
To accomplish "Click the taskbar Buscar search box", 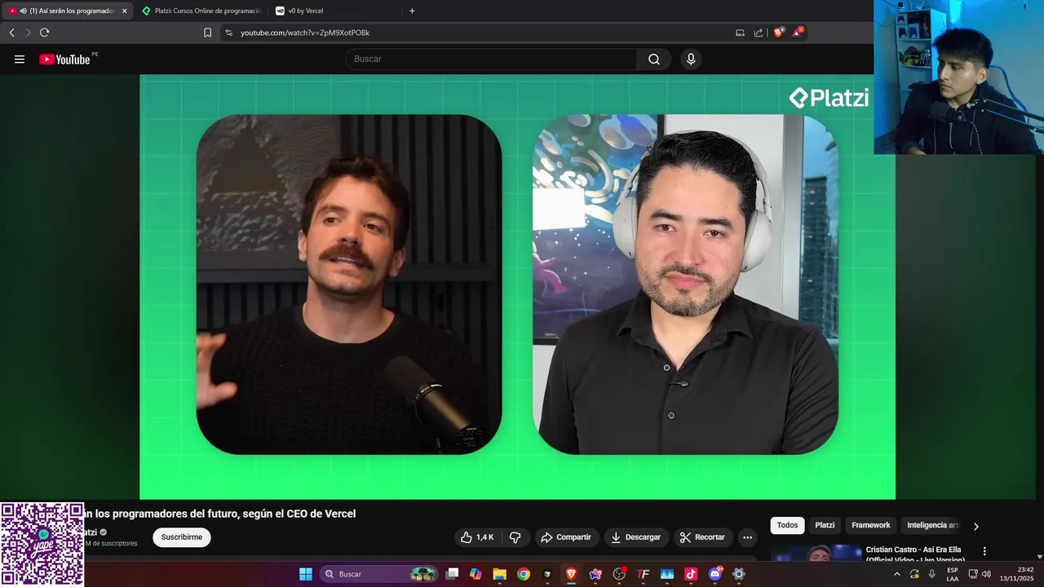I will pos(380,574).
